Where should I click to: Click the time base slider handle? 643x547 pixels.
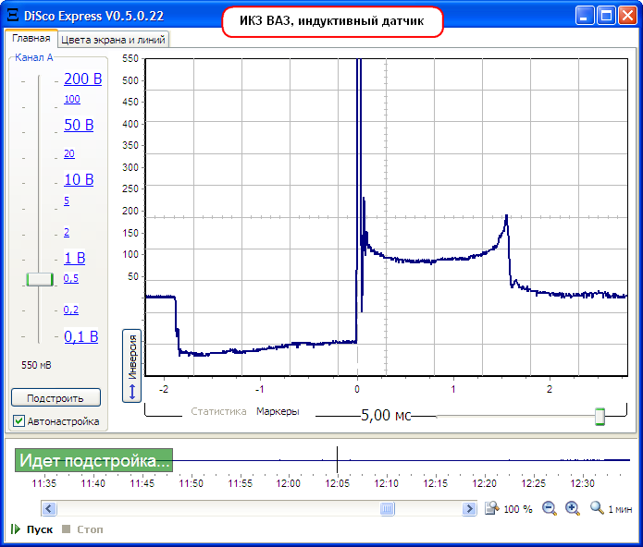pyautogui.click(x=600, y=417)
